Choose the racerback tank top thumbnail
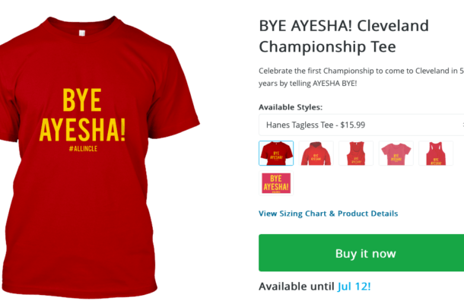Viewport: 464px width, 304px height. tap(436, 154)
